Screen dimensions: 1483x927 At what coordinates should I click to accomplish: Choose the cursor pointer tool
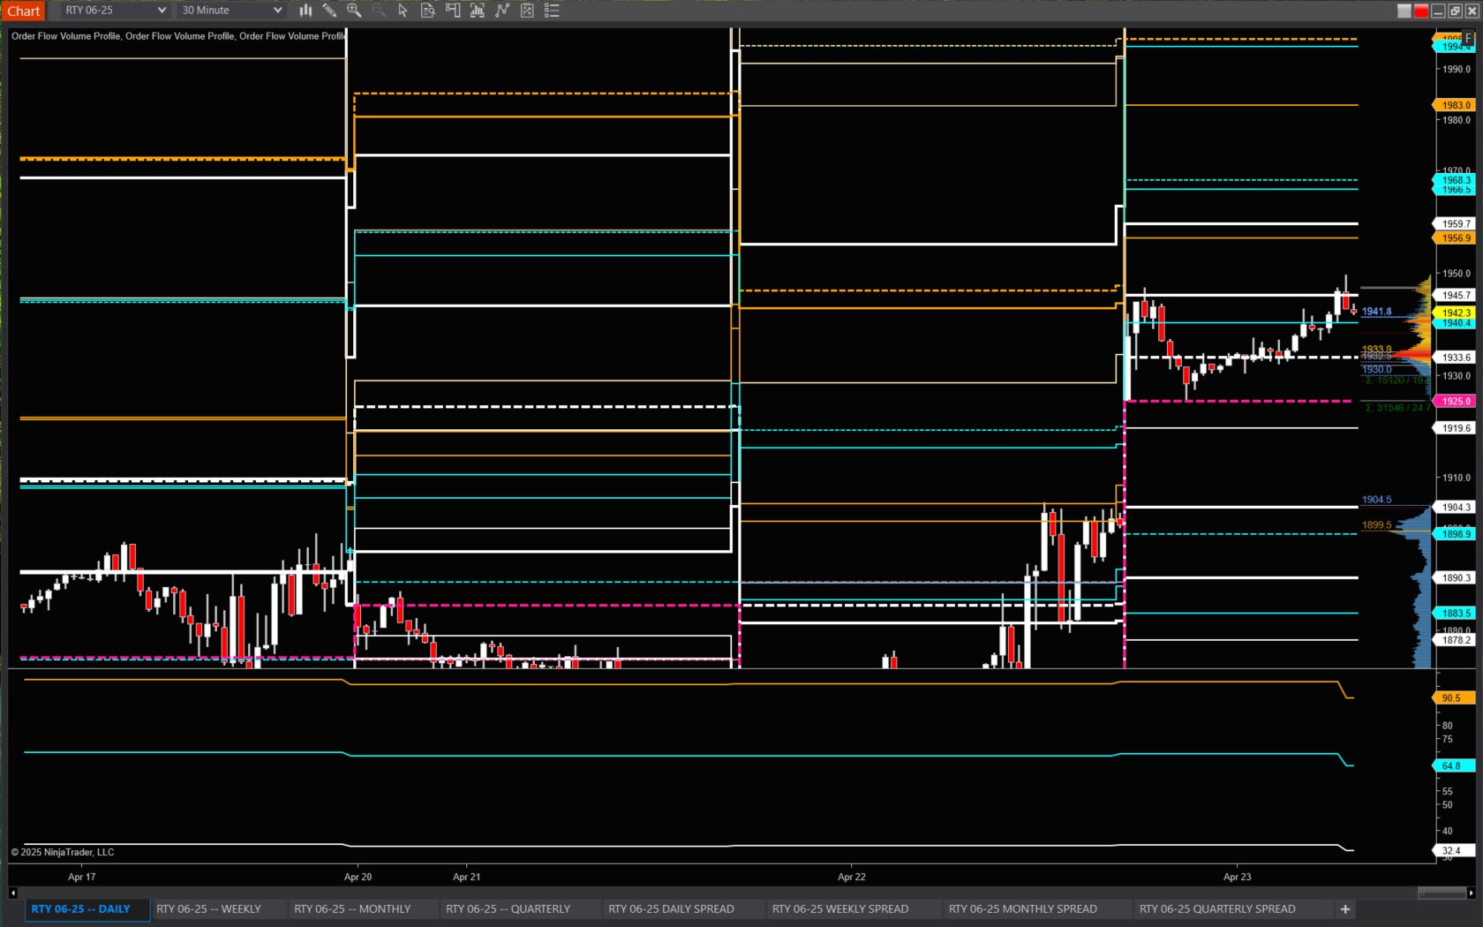point(403,11)
